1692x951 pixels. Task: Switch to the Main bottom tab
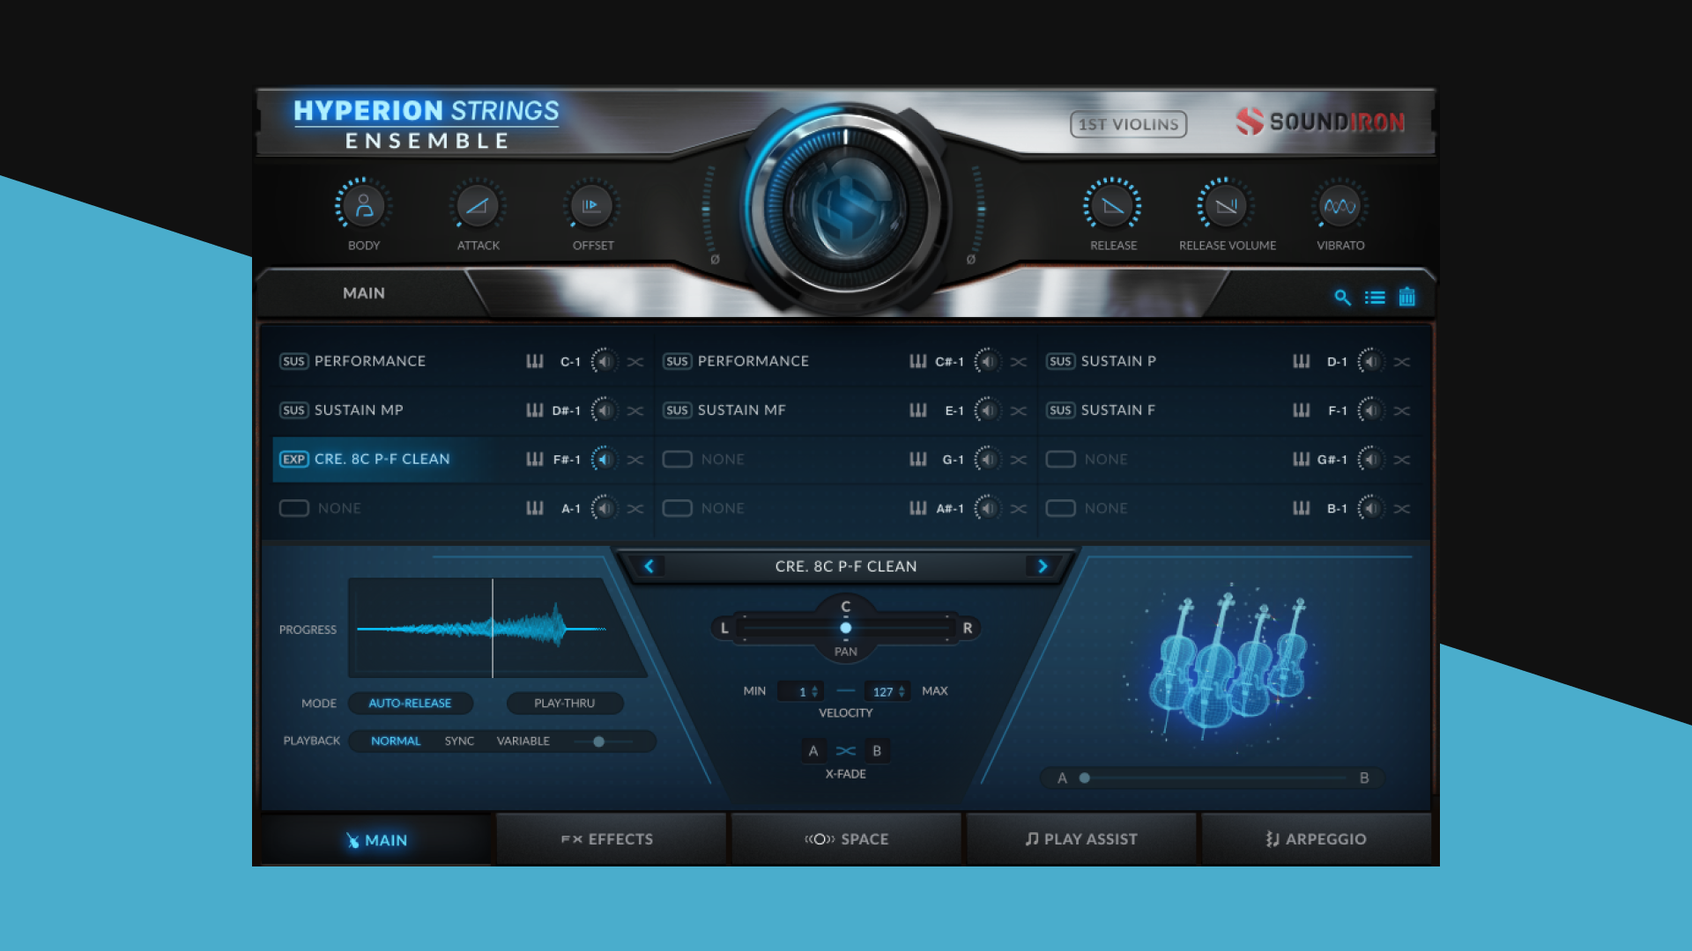(376, 840)
